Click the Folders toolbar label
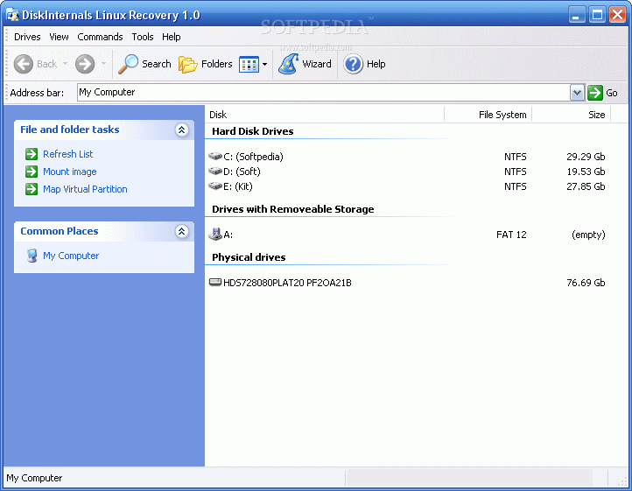The height and width of the screenshot is (491, 632). coord(217,64)
